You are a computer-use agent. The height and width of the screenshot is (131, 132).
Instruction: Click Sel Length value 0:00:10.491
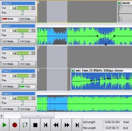pyautogui.click(x=112, y=122)
